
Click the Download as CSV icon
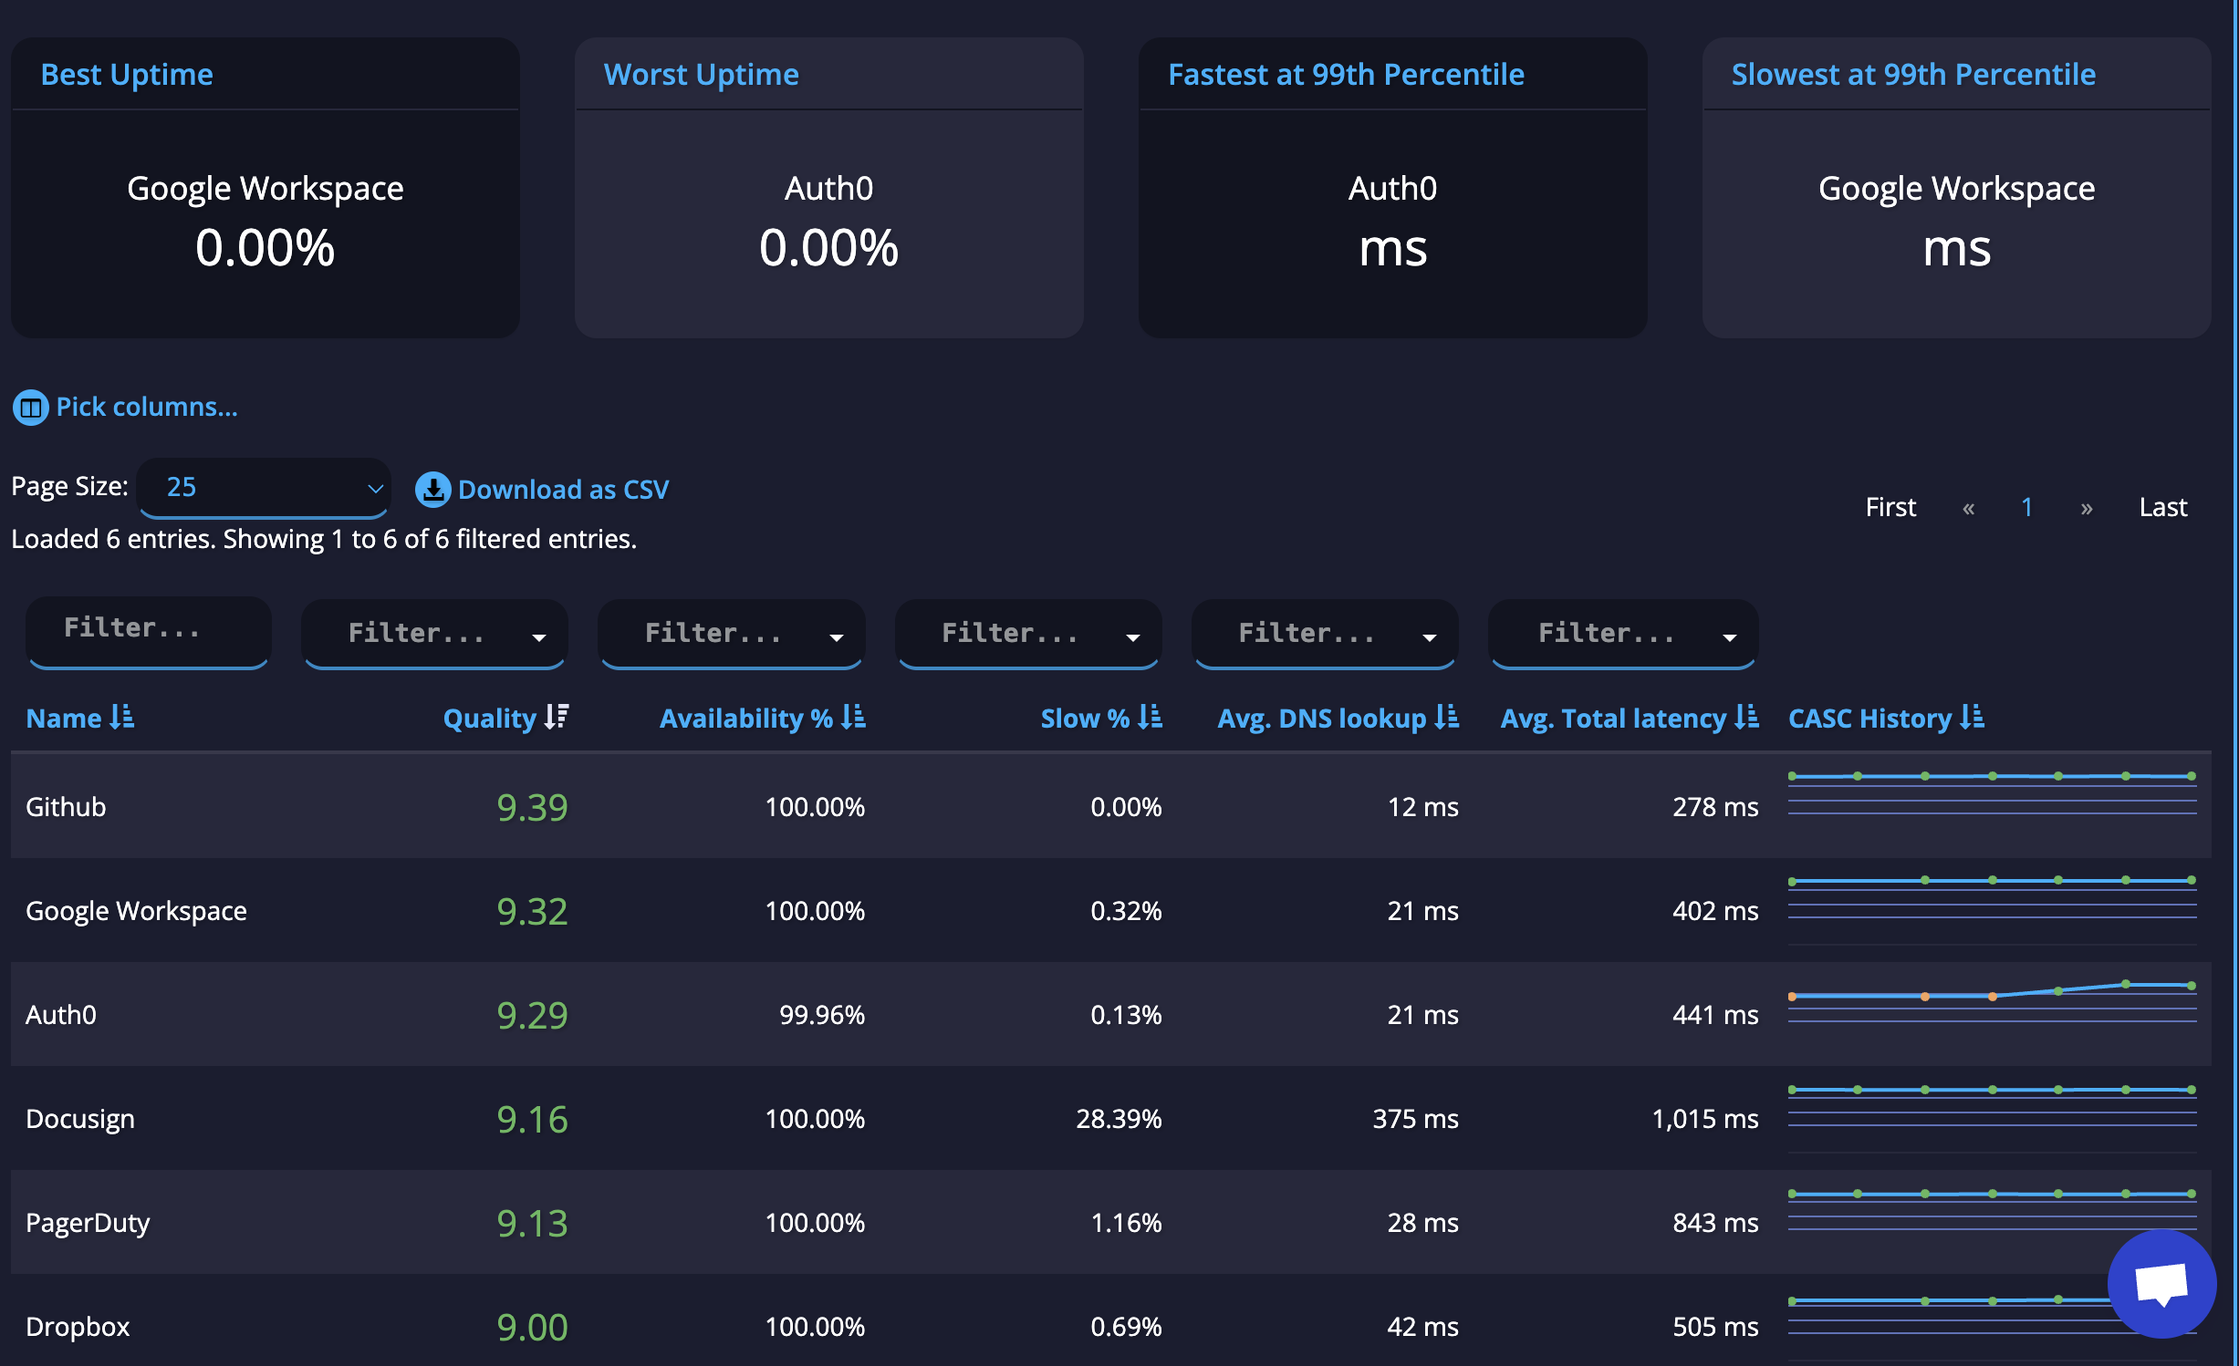432,490
